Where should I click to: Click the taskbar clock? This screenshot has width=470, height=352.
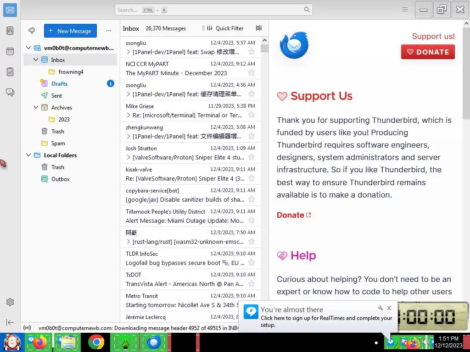448,342
